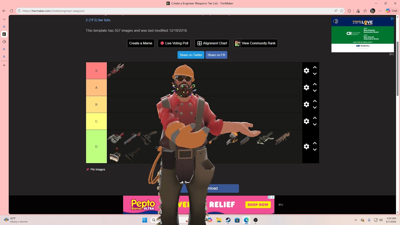
Task: Move tier A row down with arrow
Action: tap(315, 91)
